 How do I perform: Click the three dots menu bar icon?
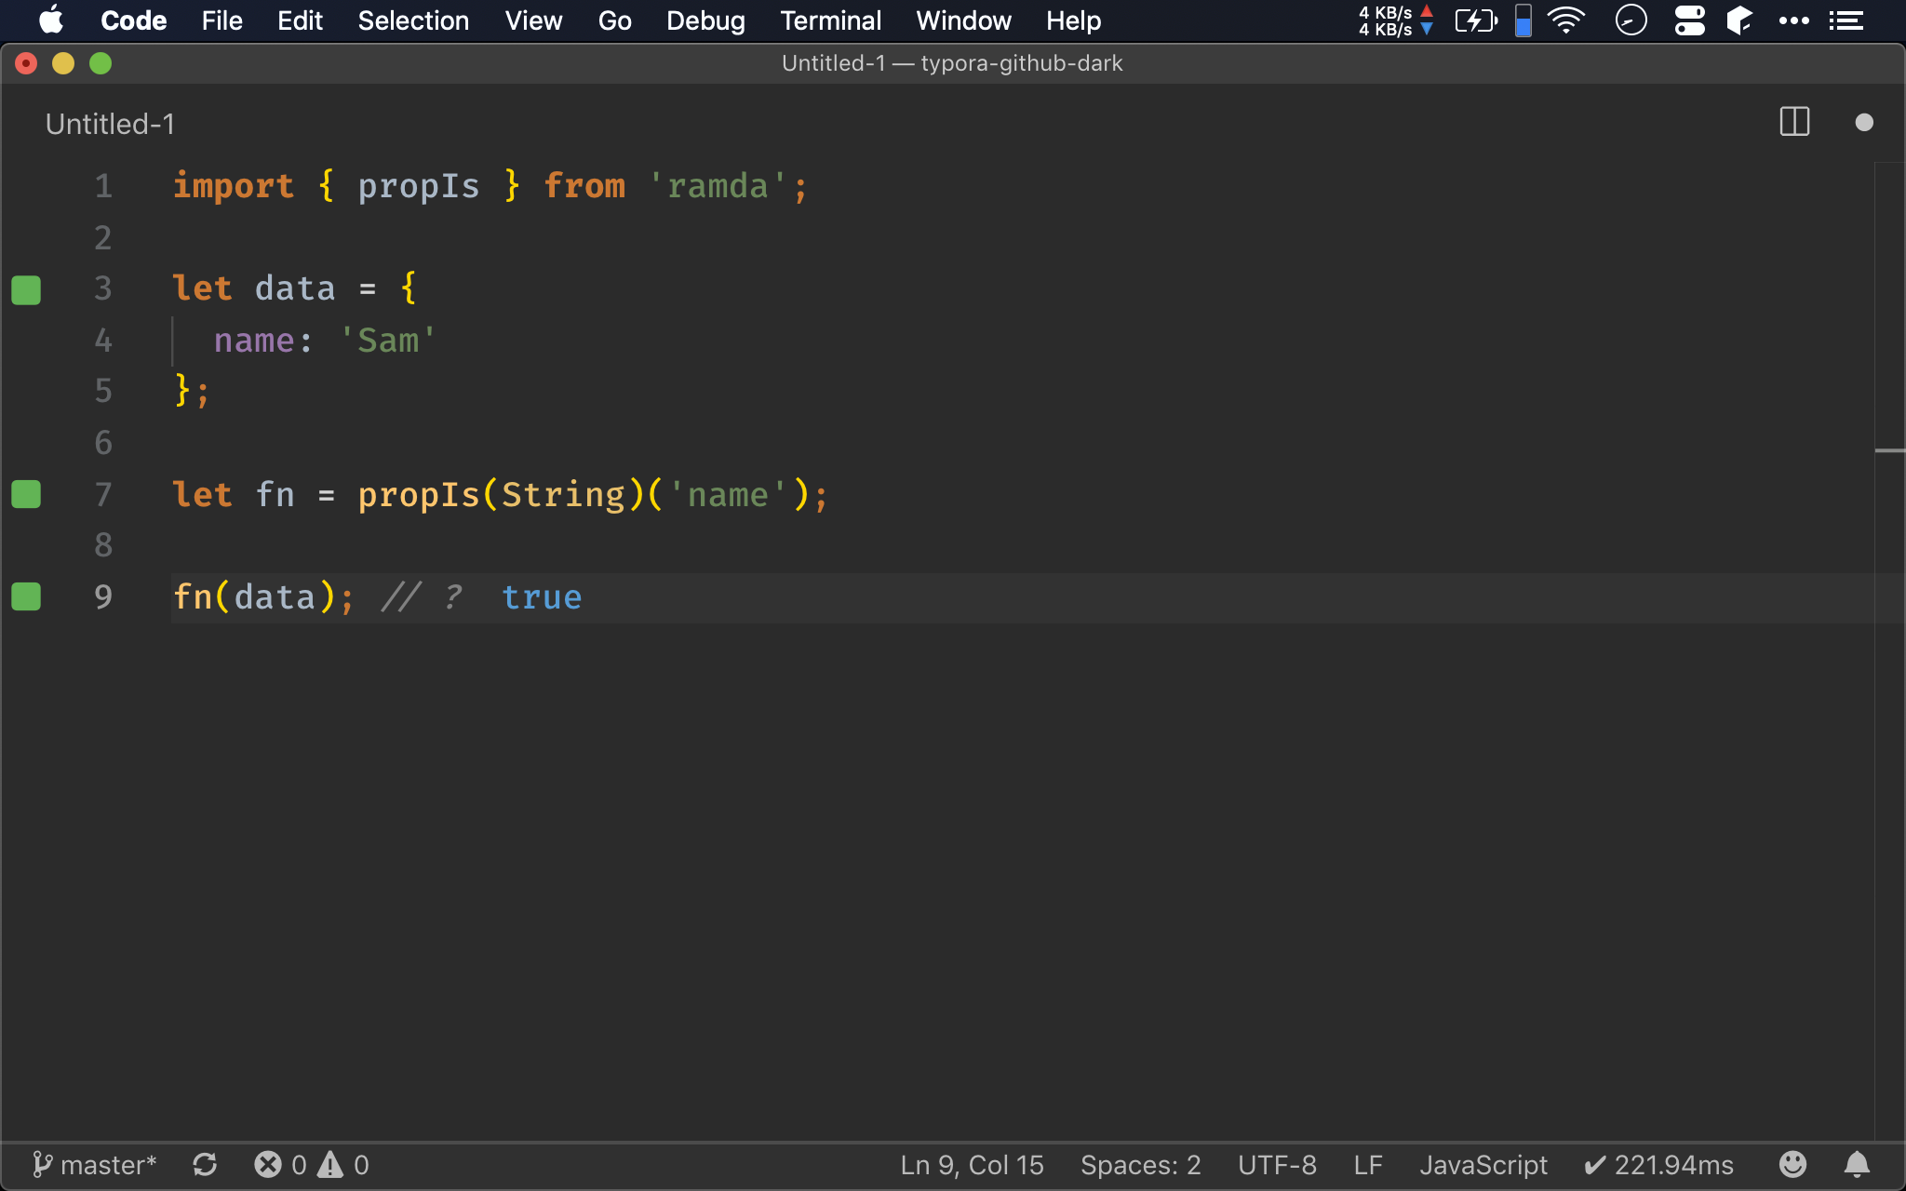click(x=1793, y=20)
